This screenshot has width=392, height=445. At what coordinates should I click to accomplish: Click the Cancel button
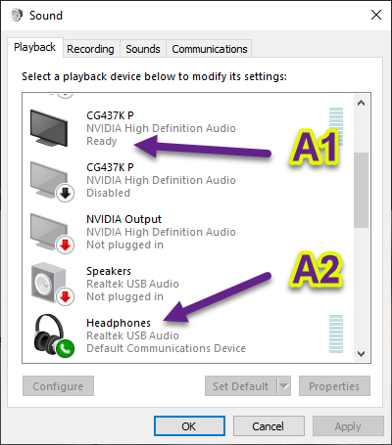269,425
